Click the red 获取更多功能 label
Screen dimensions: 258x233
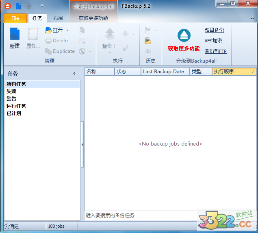pyautogui.click(x=184, y=48)
